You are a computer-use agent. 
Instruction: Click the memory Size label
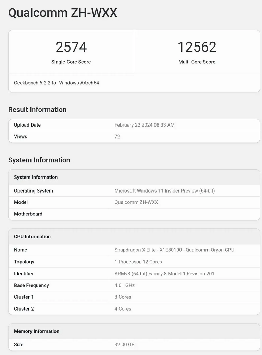click(x=19, y=345)
